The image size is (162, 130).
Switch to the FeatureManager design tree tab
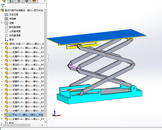[x=4, y=1]
